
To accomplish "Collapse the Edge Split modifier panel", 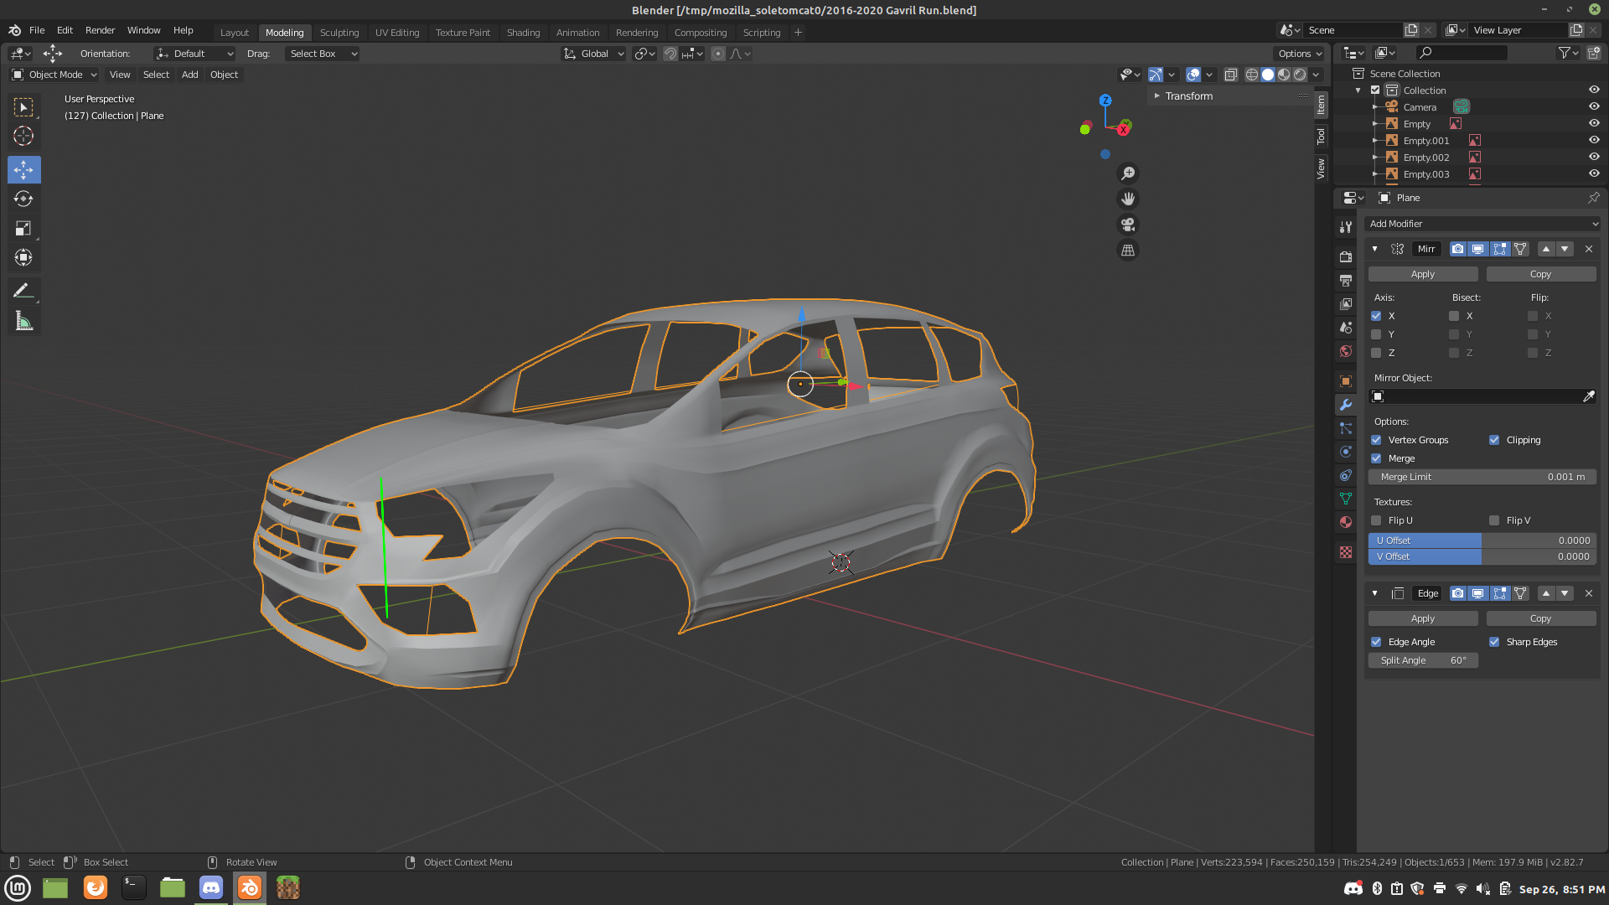I will (x=1374, y=593).
